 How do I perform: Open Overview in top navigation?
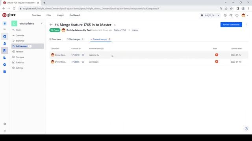coord(36,15)
